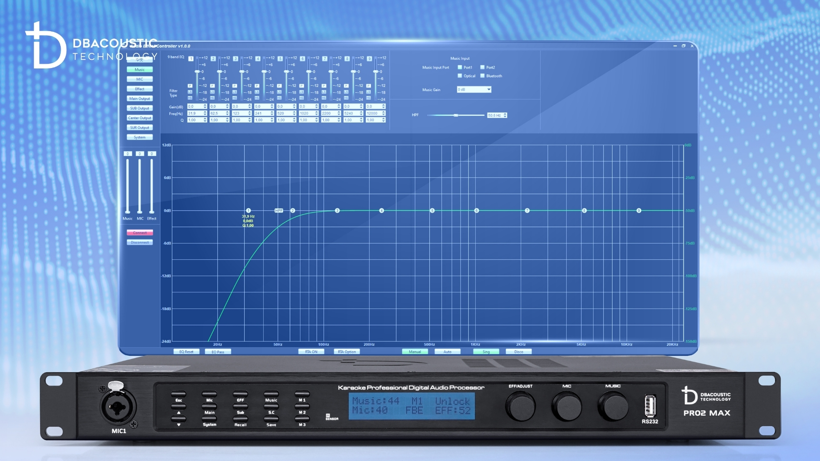The width and height of the screenshot is (820, 461).
Task: Click node 2 on the EQ curve
Action: click(x=293, y=211)
